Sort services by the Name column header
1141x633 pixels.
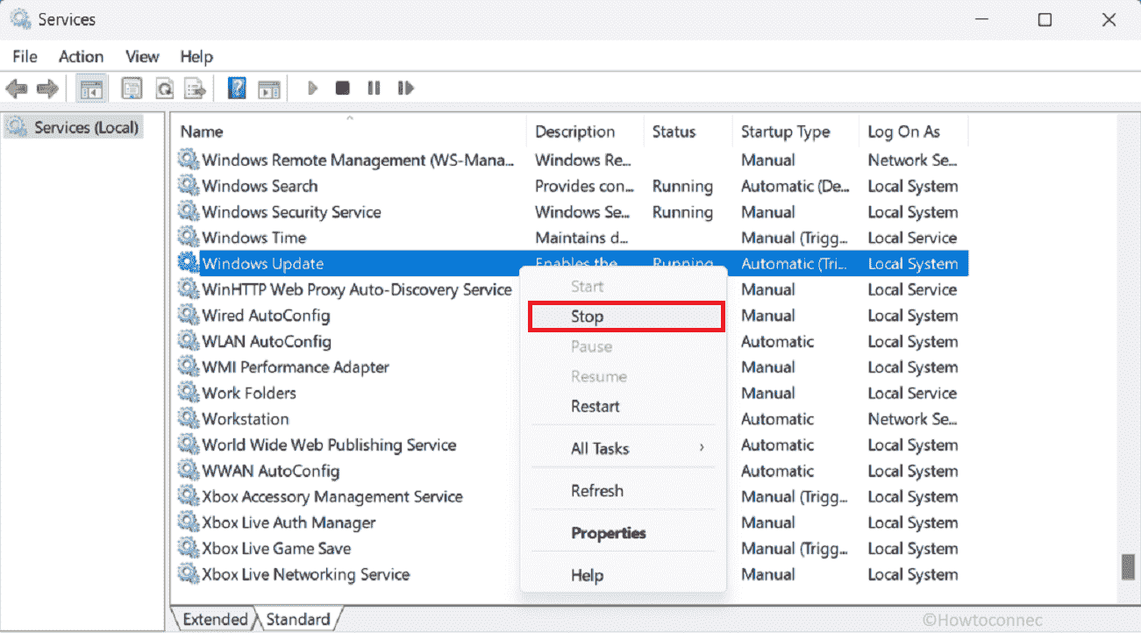(202, 132)
